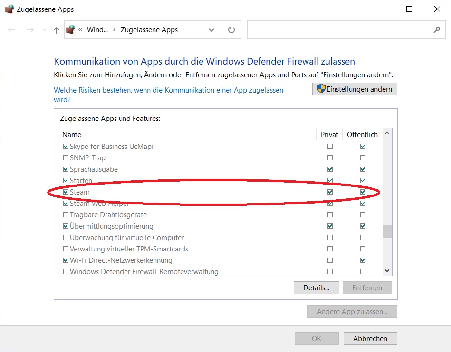Click the list scrollbar up arrow
The image size is (451, 352).
pos(387,133)
